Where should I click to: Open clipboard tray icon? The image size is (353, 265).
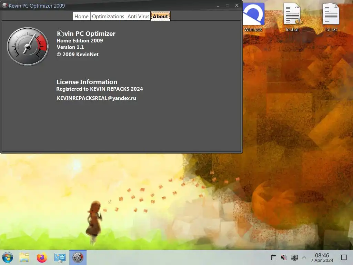[274, 257]
